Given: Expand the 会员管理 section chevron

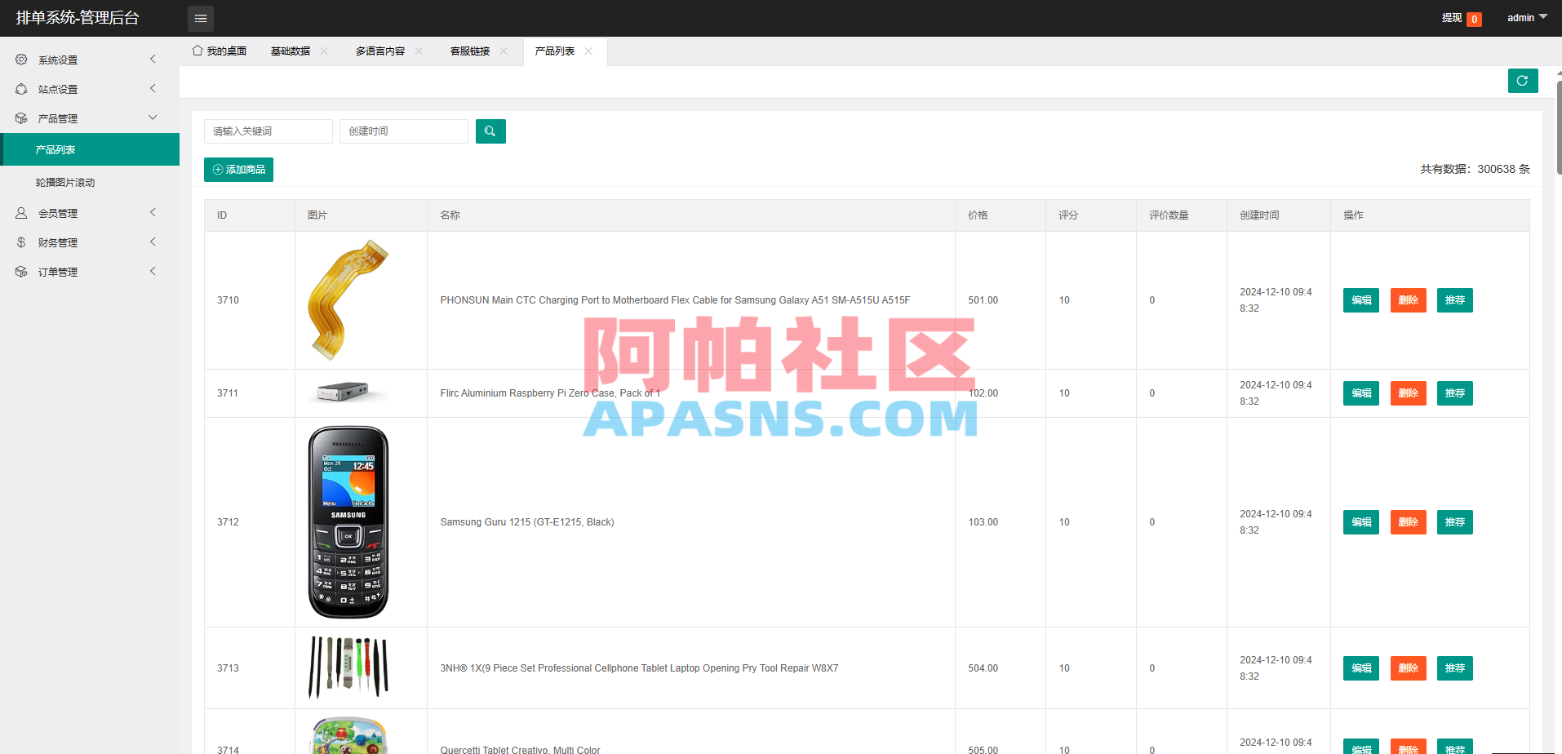Looking at the screenshot, I should tap(153, 212).
